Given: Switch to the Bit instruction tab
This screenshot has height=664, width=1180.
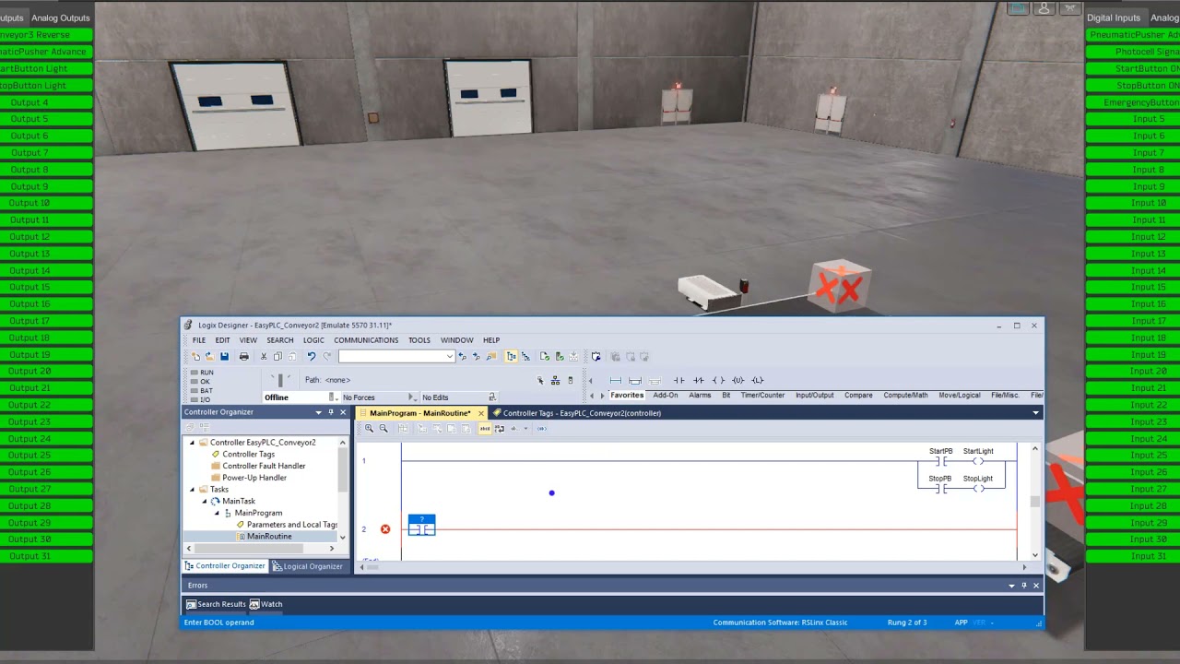Looking at the screenshot, I should (x=726, y=395).
